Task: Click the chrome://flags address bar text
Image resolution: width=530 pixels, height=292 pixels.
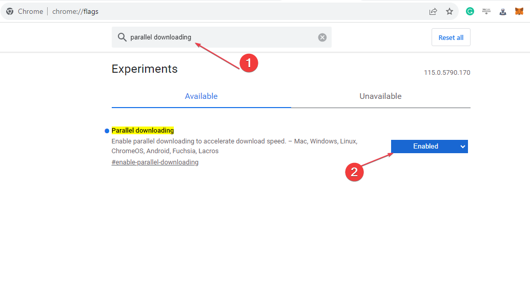Action: click(75, 11)
